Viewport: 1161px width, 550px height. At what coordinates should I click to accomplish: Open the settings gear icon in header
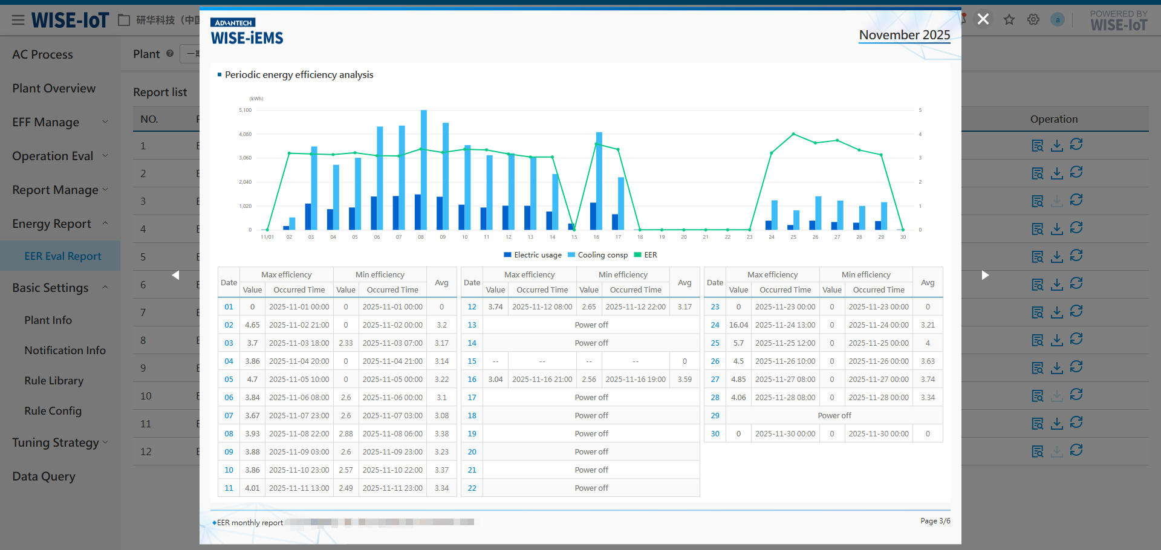click(1033, 20)
